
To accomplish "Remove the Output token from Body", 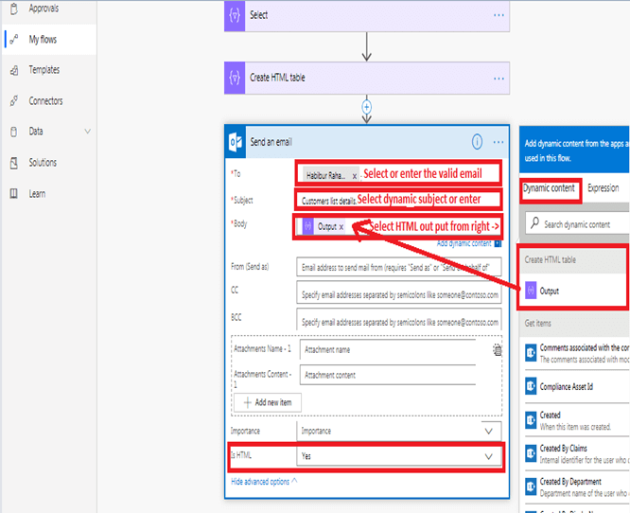I will (x=341, y=227).
